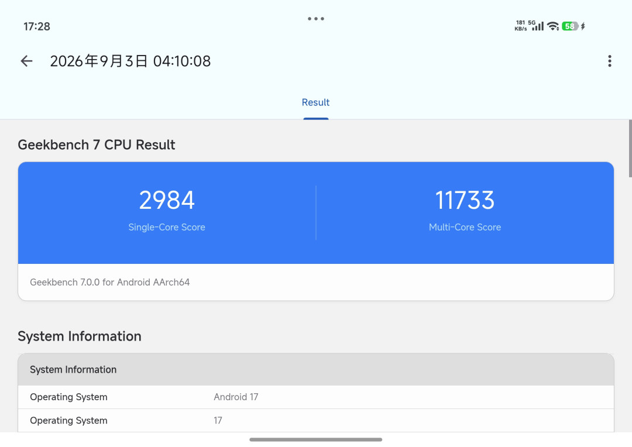Open the three-dot overflow menu
This screenshot has width=632, height=447.
[x=609, y=61]
